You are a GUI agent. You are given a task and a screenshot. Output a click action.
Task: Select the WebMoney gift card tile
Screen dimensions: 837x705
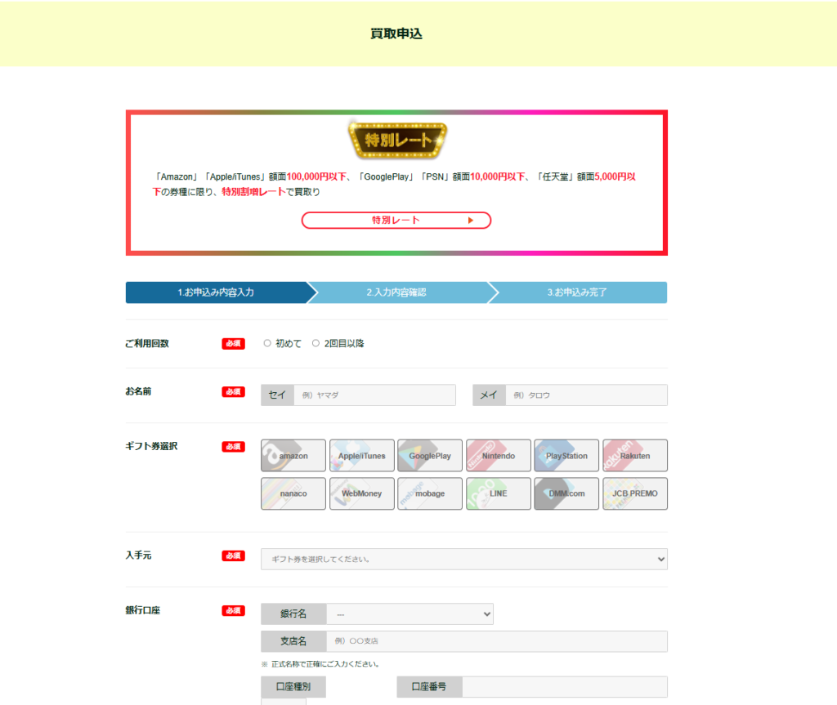[x=362, y=493]
